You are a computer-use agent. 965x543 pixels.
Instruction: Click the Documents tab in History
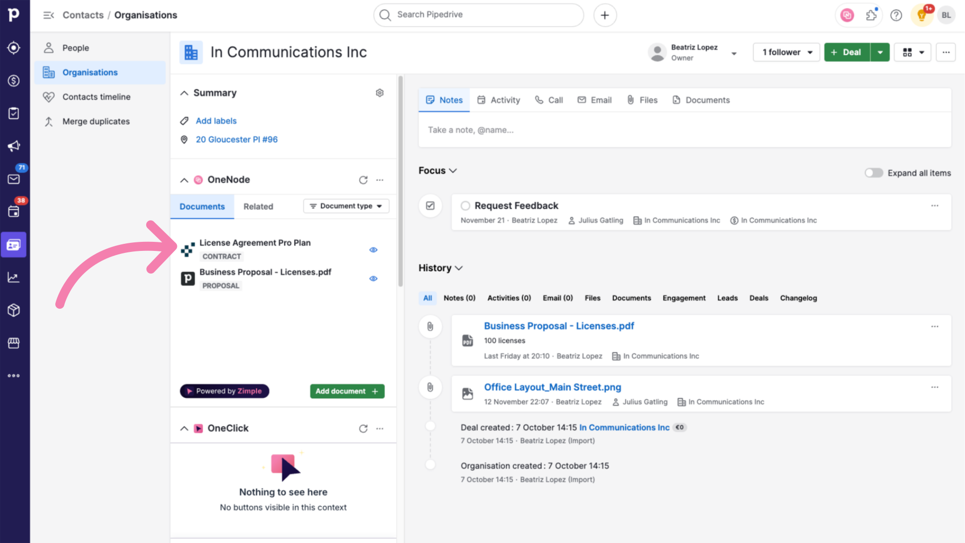pyautogui.click(x=632, y=298)
